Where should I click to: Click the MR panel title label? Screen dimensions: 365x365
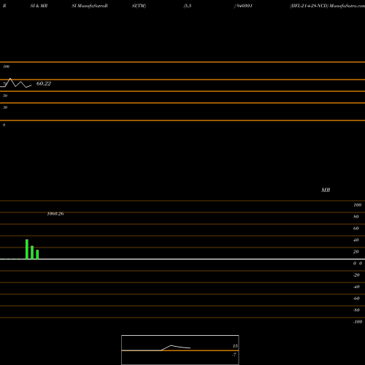point(326,190)
